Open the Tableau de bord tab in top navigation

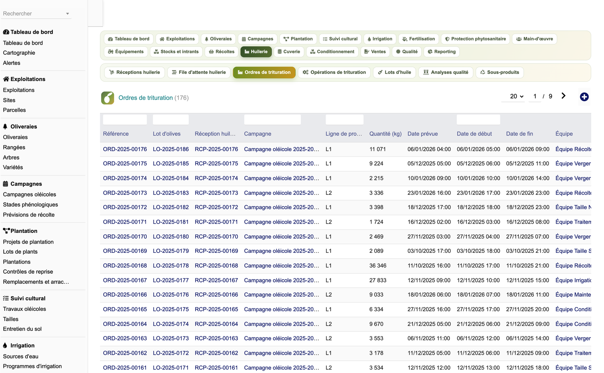(128, 39)
